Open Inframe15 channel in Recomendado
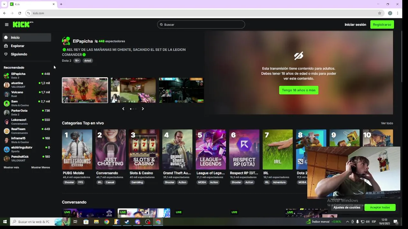The image size is (408, 229). coord(27,140)
